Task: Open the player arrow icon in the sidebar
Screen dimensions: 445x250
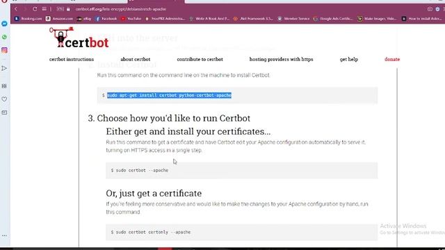Action: point(4,68)
